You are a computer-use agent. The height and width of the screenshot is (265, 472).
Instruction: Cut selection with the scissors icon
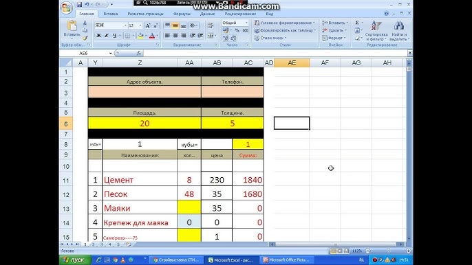pos(85,23)
